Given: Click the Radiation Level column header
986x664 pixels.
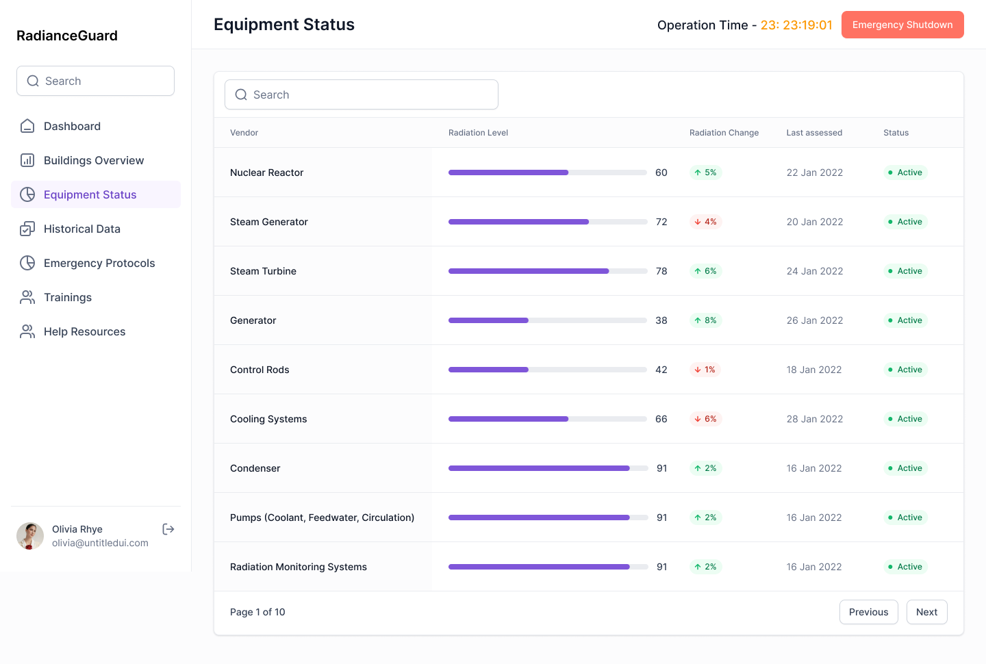Looking at the screenshot, I should [x=478, y=133].
